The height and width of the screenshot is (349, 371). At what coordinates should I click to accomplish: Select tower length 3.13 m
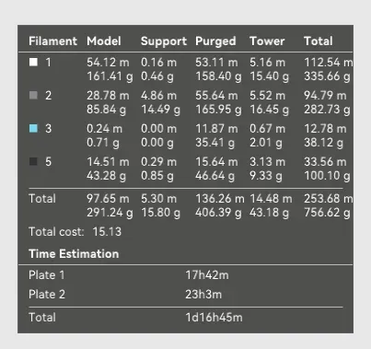[267, 162]
